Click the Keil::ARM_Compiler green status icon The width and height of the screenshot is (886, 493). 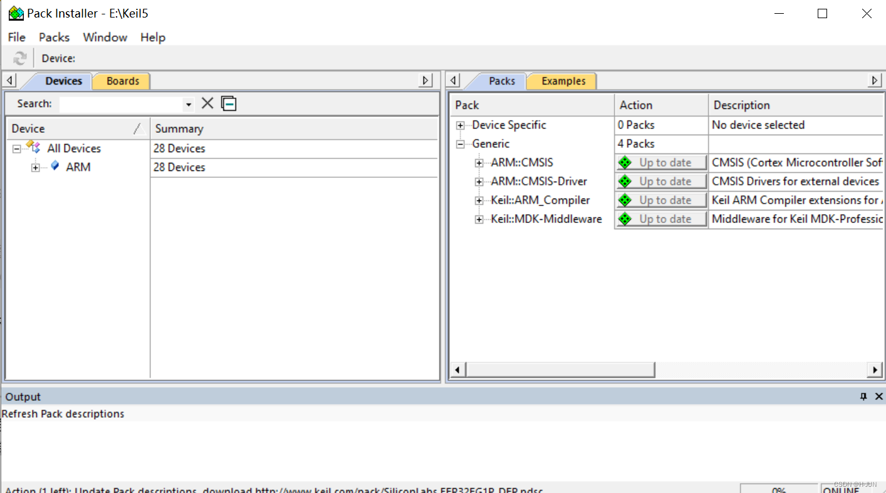pos(624,200)
